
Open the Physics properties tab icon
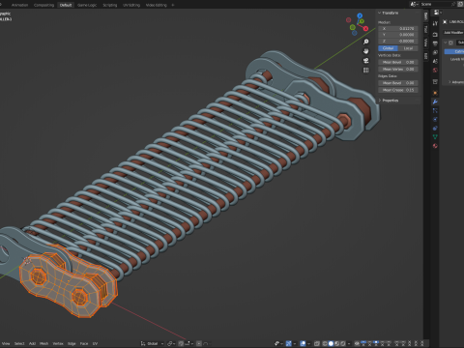[435, 119]
